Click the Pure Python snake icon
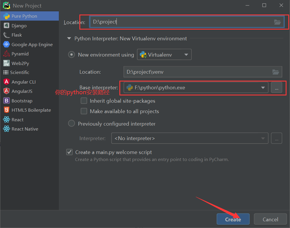Image resolution: width=290 pixels, height=228 pixels. (x=6, y=16)
